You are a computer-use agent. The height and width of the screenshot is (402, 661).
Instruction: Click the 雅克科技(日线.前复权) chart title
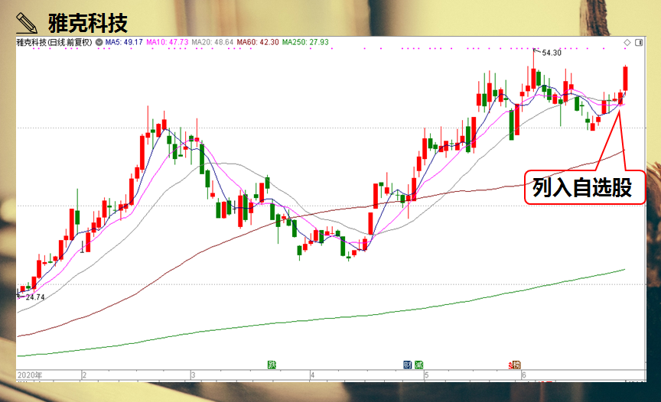pyautogui.click(x=54, y=42)
